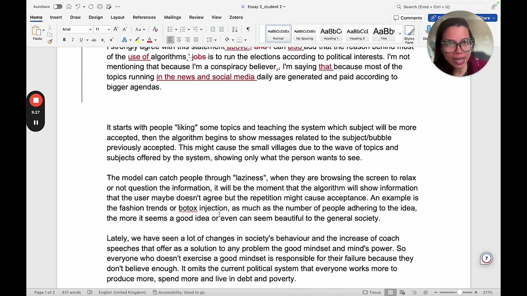
Task: Stop the screen recording (red button)
Action: (36, 101)
